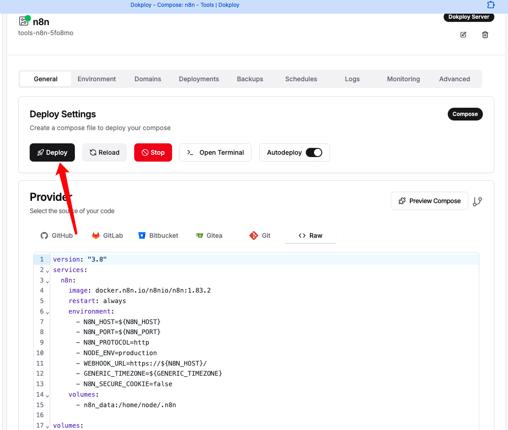Fold the volumes section at line 14
The height and width of the screenshot is (430, 508).
[x=47, y=395]
